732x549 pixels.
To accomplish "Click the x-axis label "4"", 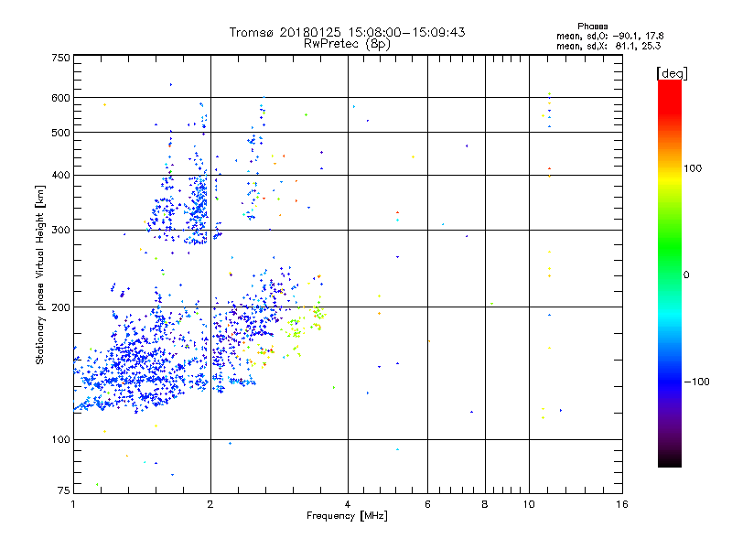I will click(348, 504).
